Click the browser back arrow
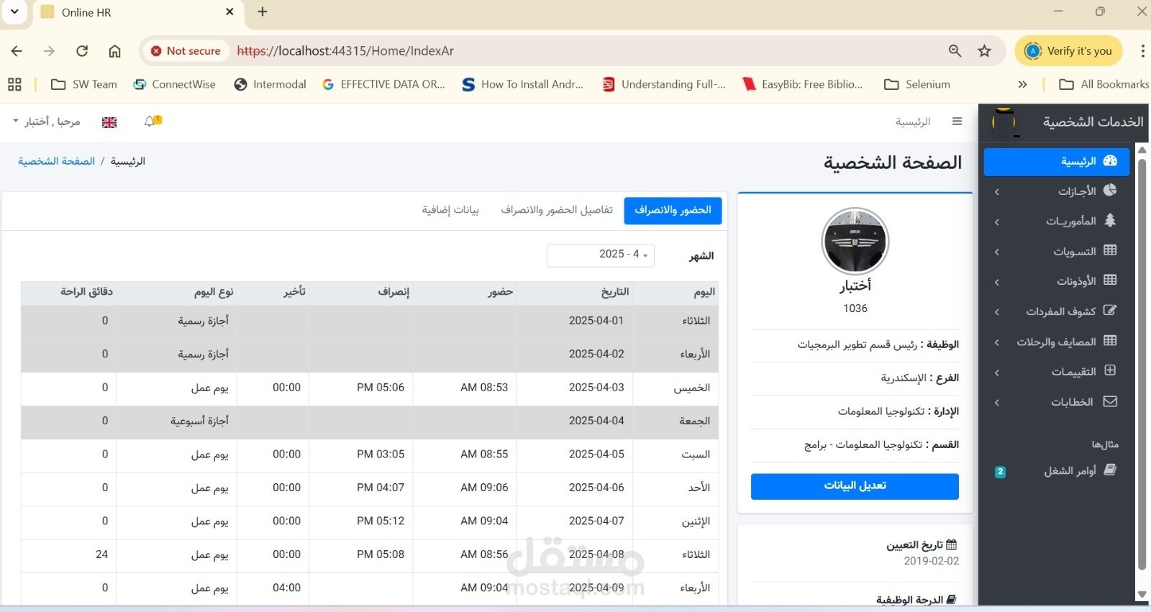 17,51
